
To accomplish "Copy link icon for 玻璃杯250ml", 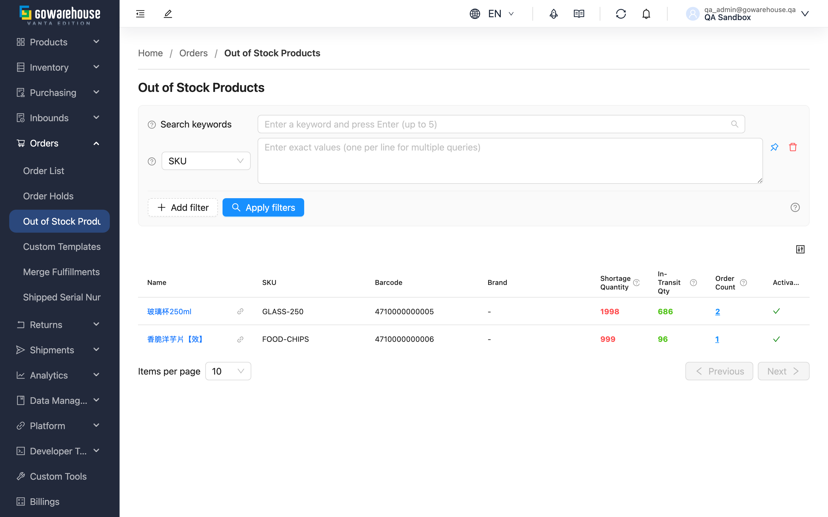I will tap(240, 311).
